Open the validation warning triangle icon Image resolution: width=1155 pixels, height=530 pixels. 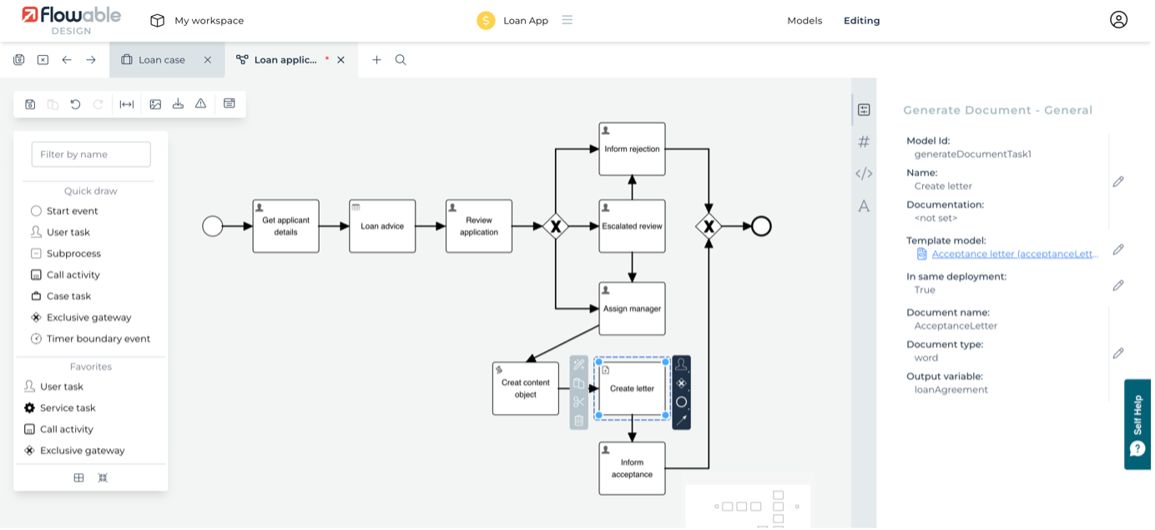click(200, 104)
